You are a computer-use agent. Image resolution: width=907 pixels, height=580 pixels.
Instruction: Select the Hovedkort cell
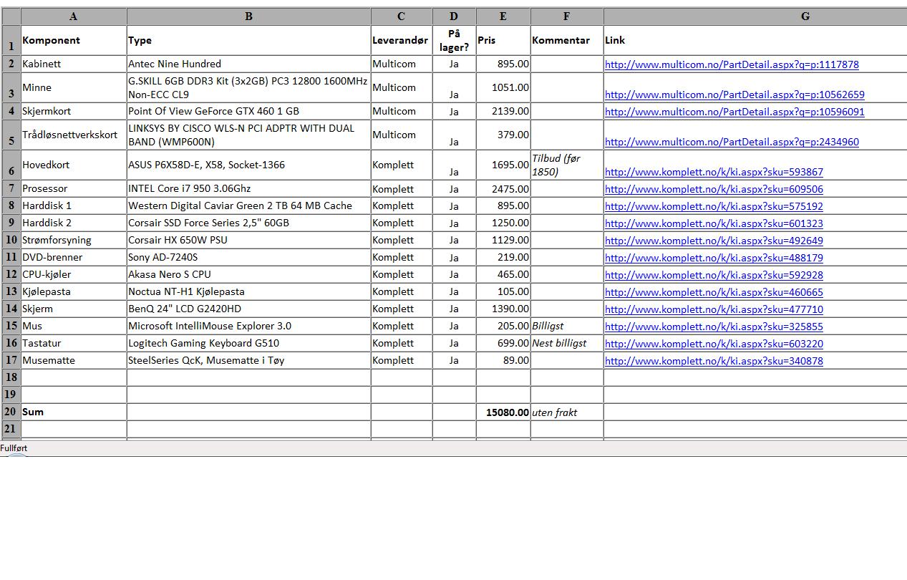click(74, 165)
